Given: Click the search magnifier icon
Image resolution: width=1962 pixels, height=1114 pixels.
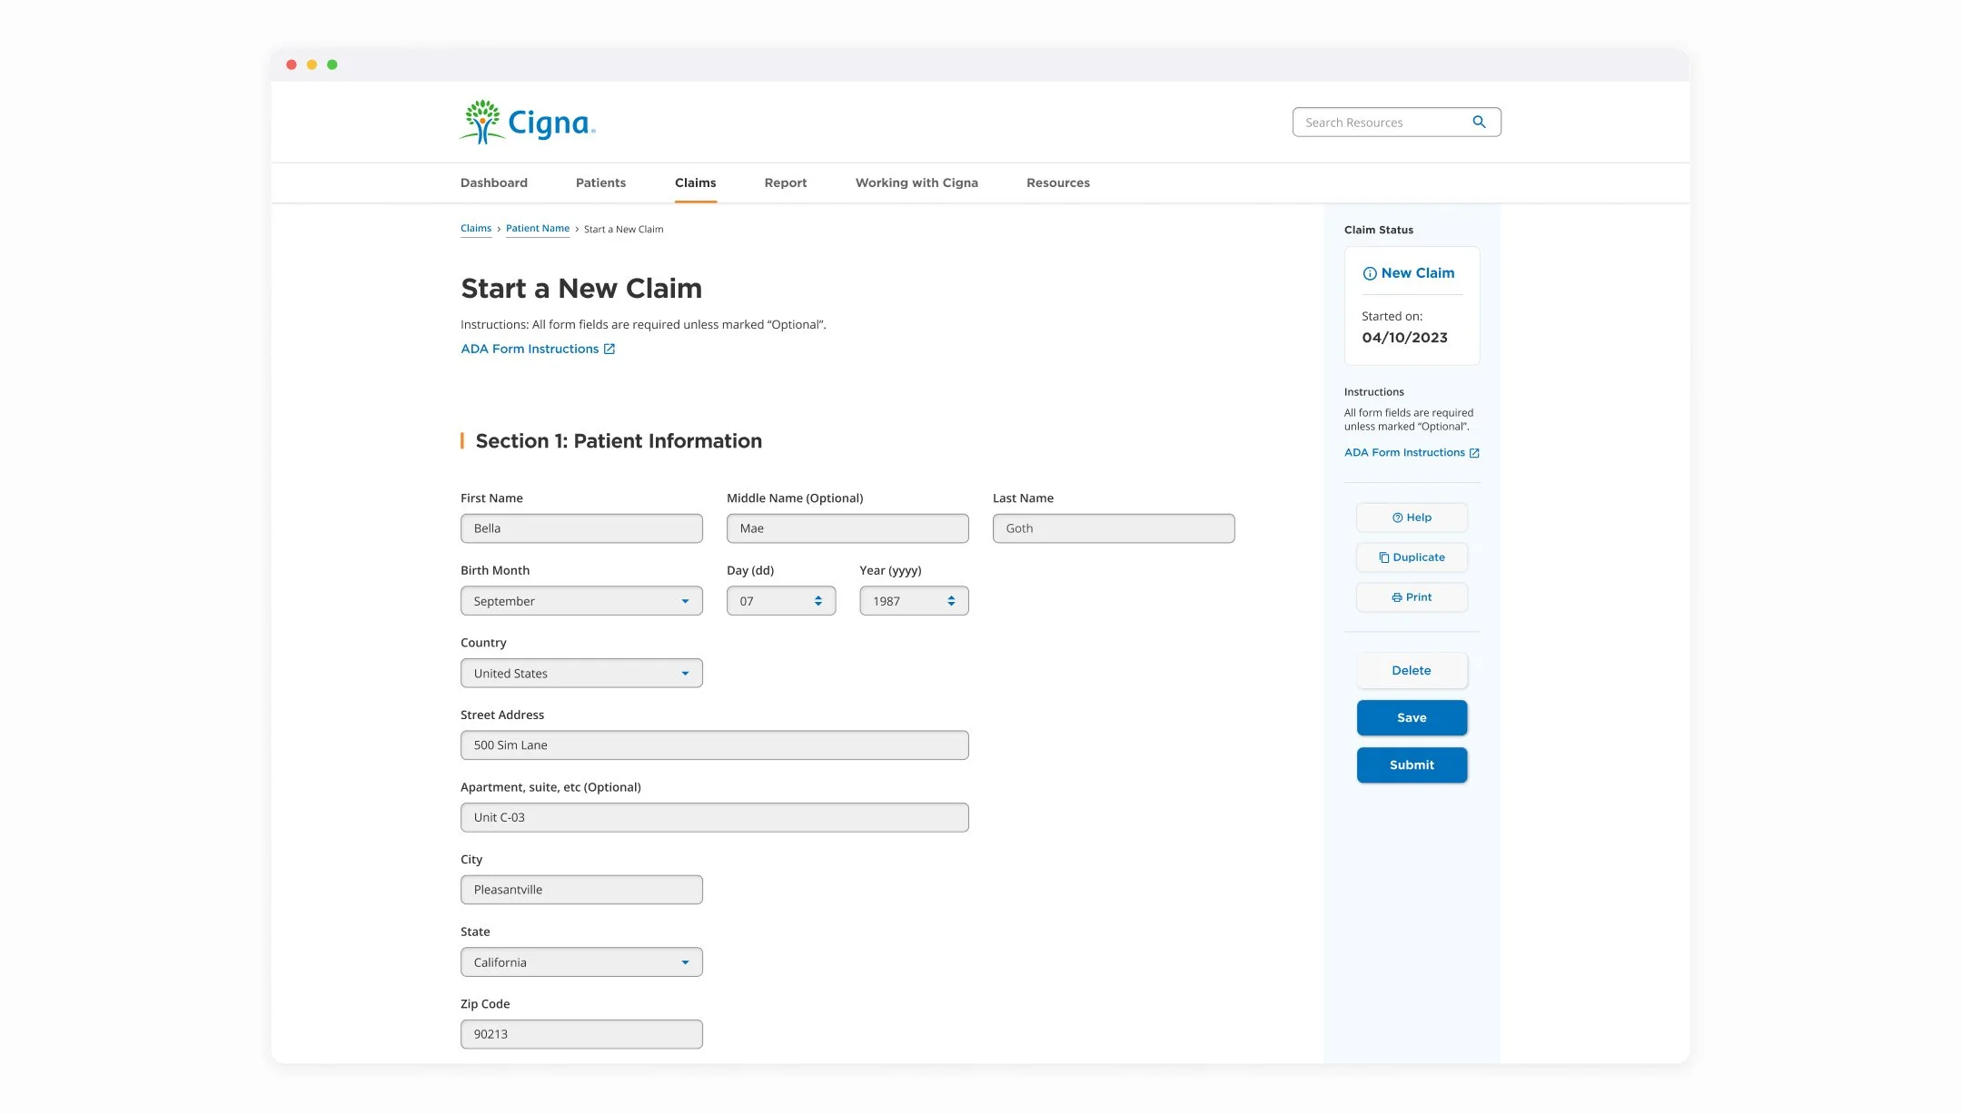Looking at the screenshot, I should (x=1479, y=122).
